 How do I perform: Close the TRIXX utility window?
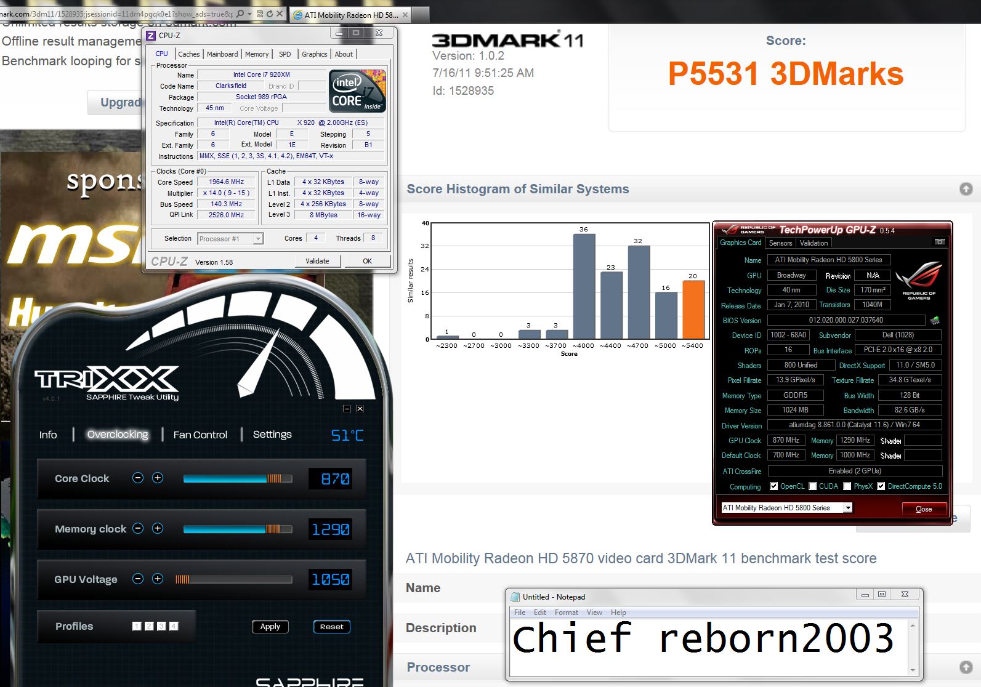click(360, 409)
